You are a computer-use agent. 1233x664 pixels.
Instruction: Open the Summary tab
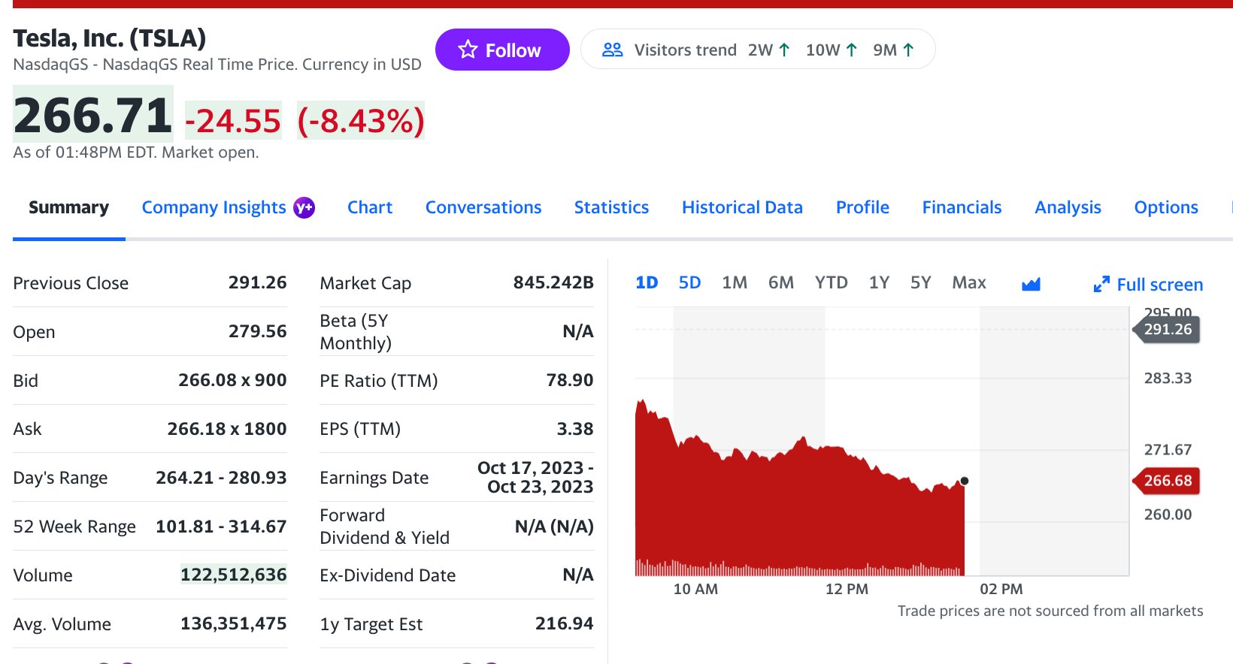point(68,207)
